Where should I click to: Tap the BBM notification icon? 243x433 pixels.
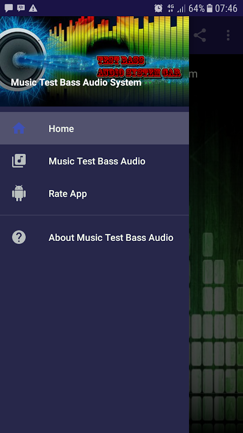[x=21, y=8]
